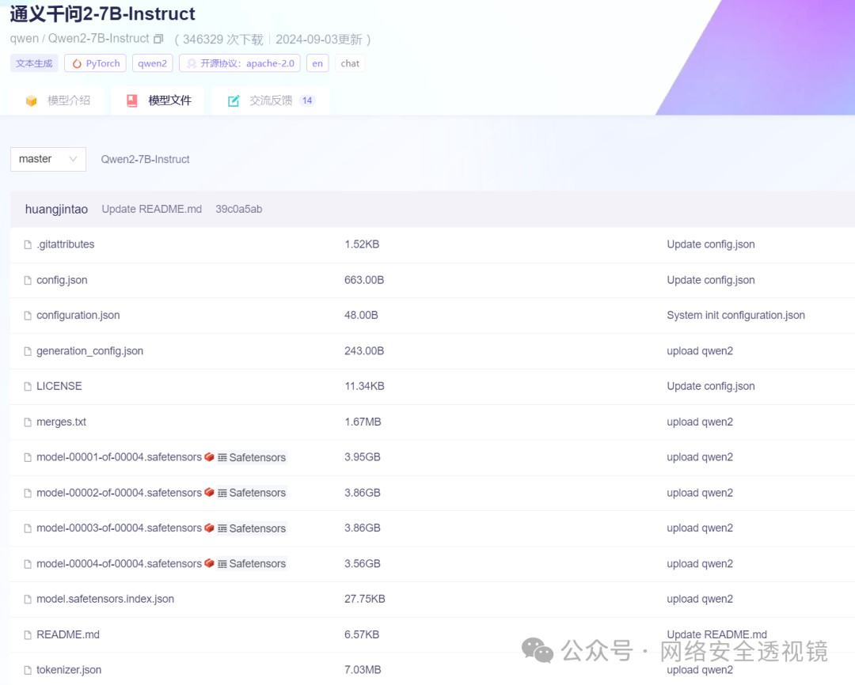Click red LFS cube icon on model-00002-of-00004

(209, 492)
